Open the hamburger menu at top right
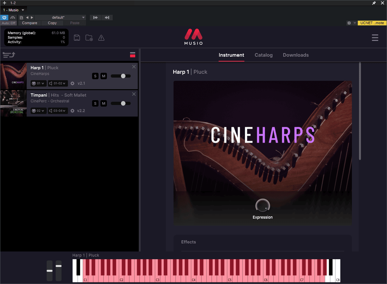The width and height of the screenshot is (387, 284). 375,38
